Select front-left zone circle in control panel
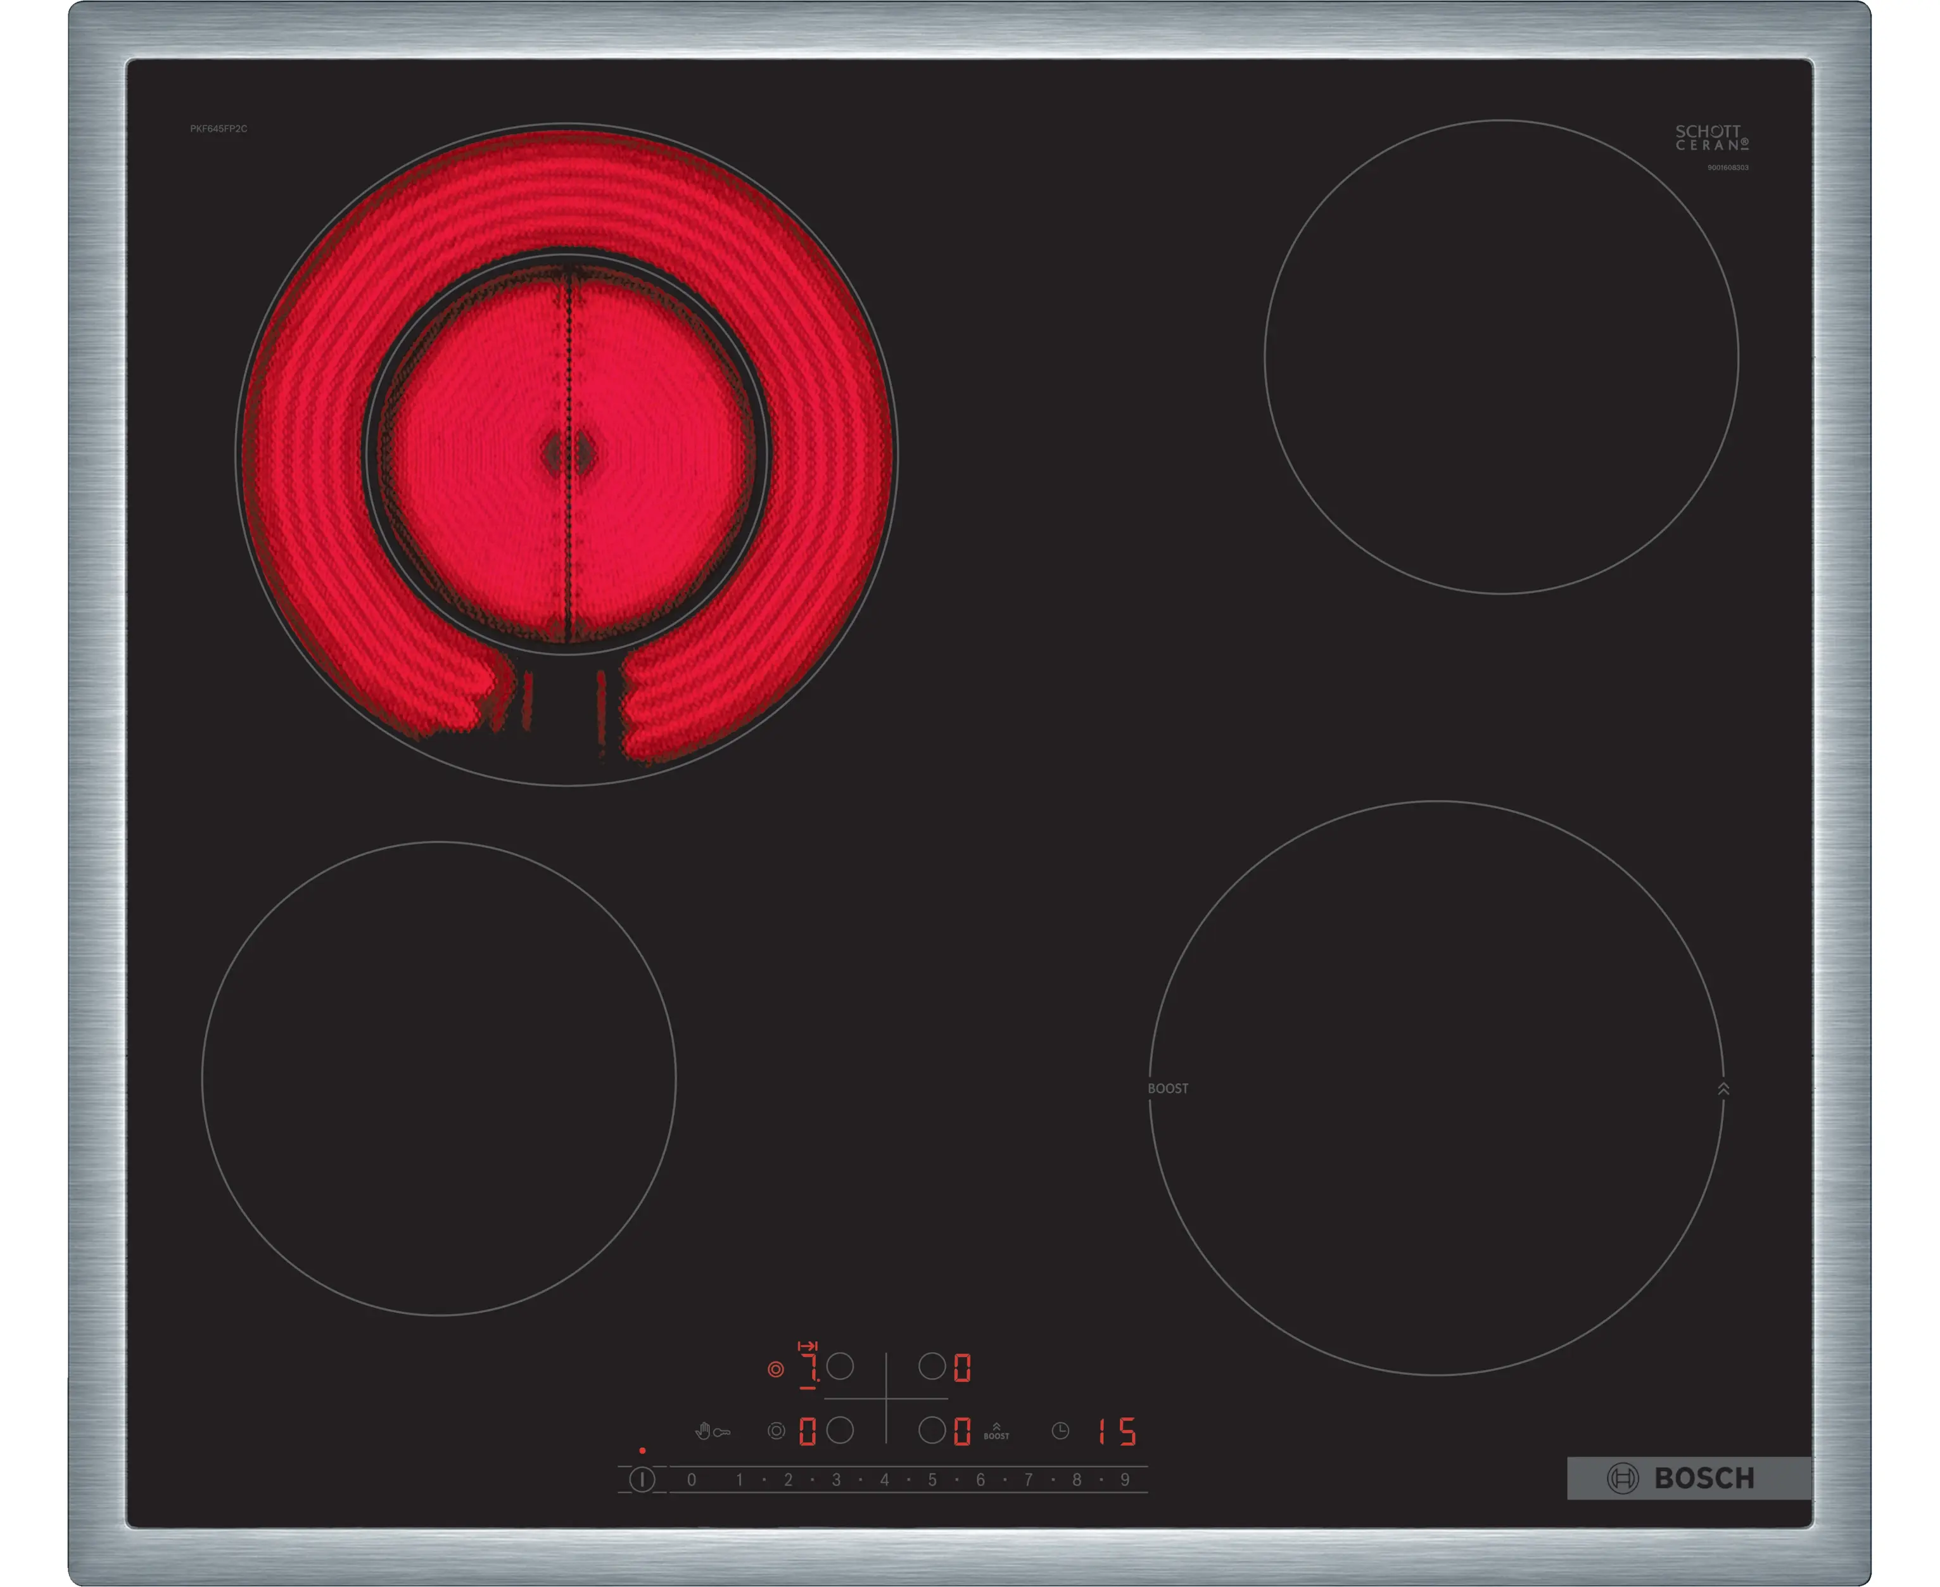 [x=840, y=1431]
